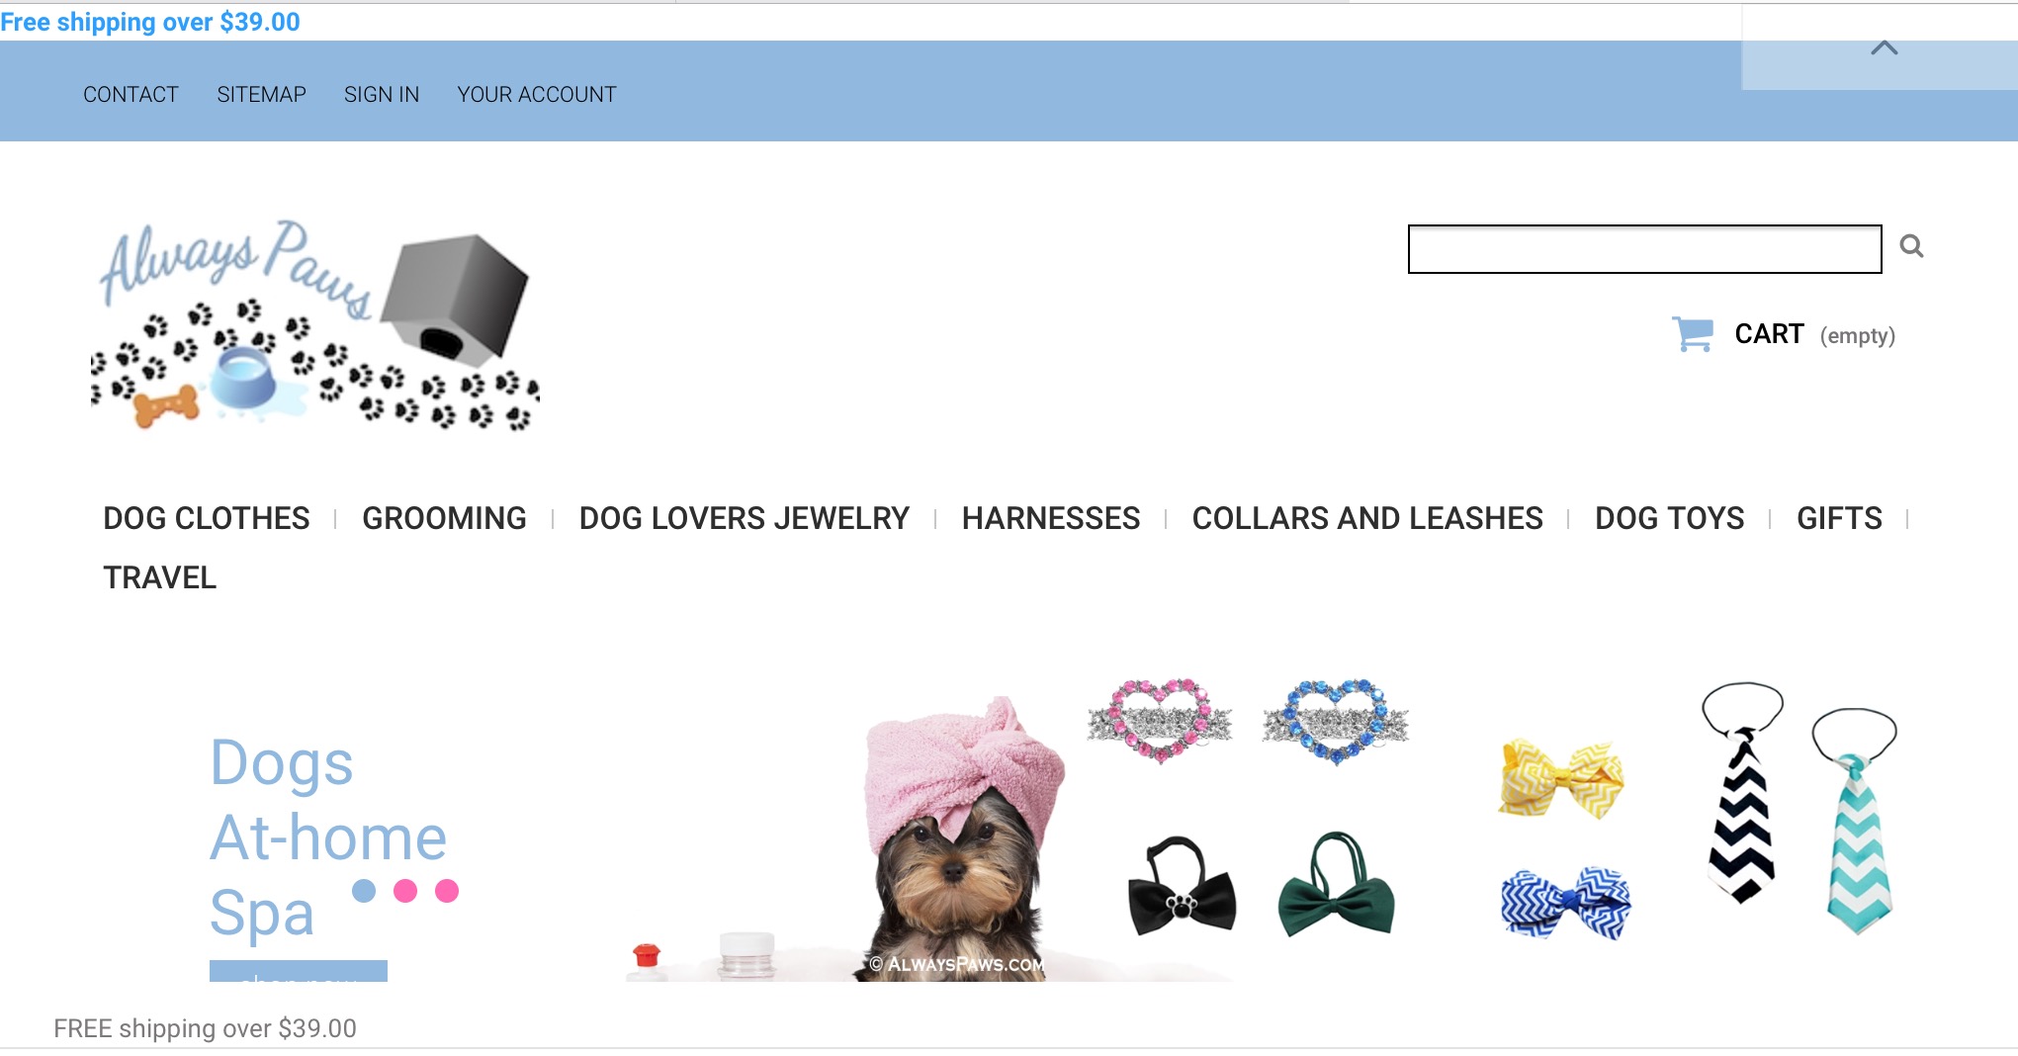Select the blue slider dot
This screenshot has width=2018, height=1056.
point(364,891)
